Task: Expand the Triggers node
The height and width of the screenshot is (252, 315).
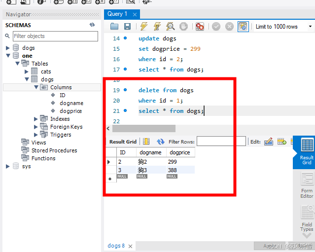Action: (x=36, y=135)
